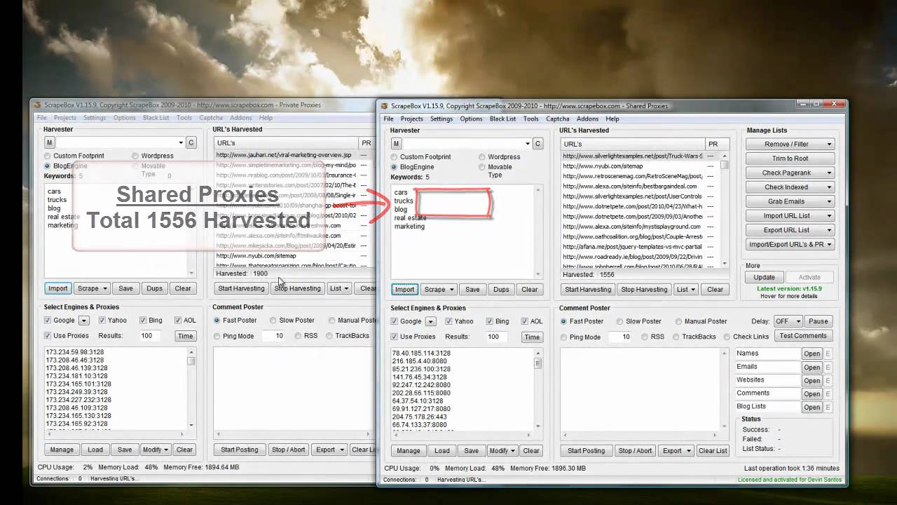
Task: Click Time button in Shared Proxies window
Action: point(532,337)
